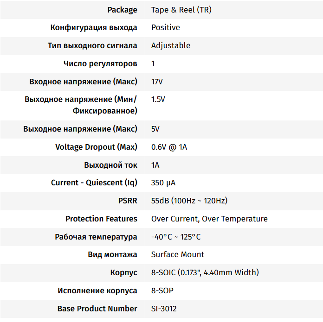This screenshot has width=323, height=322.
Task: Click "Over Current, Over Temperature" protection value
Action: [x=209, y=219]
